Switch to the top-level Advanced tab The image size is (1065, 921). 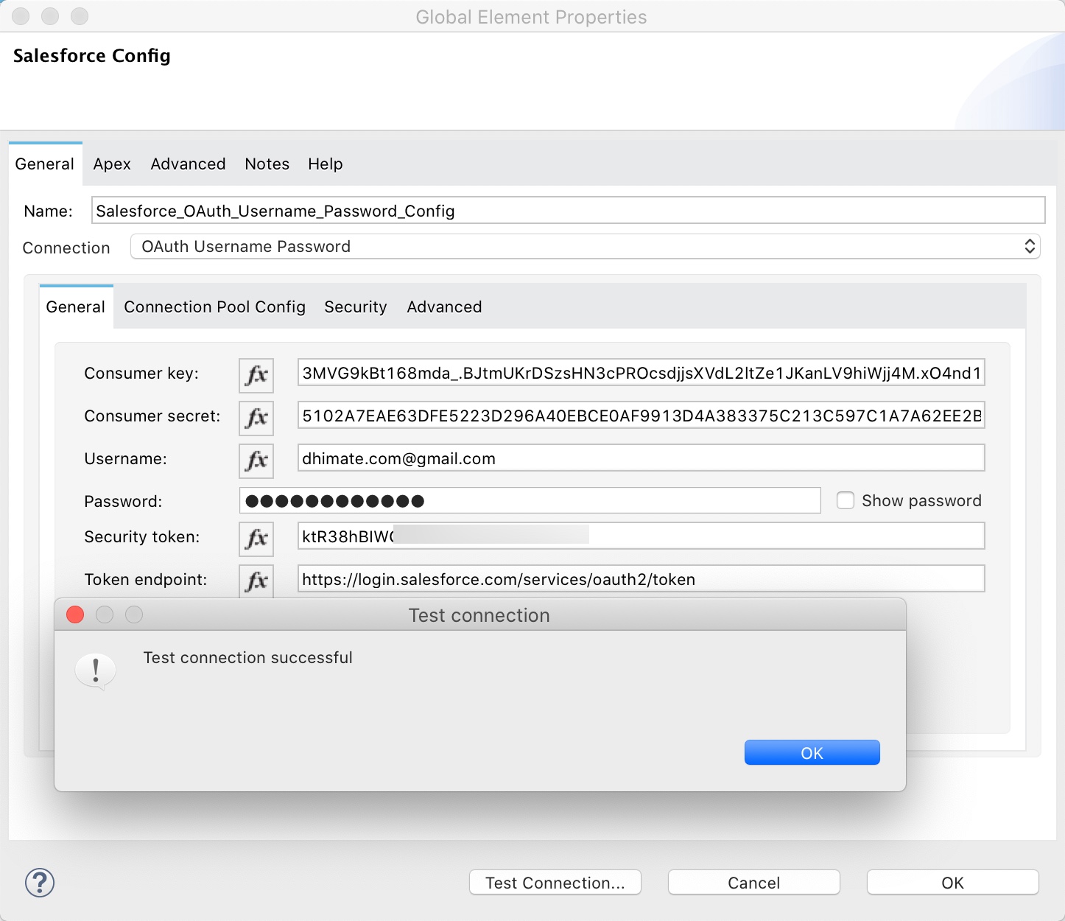[188, 164]
